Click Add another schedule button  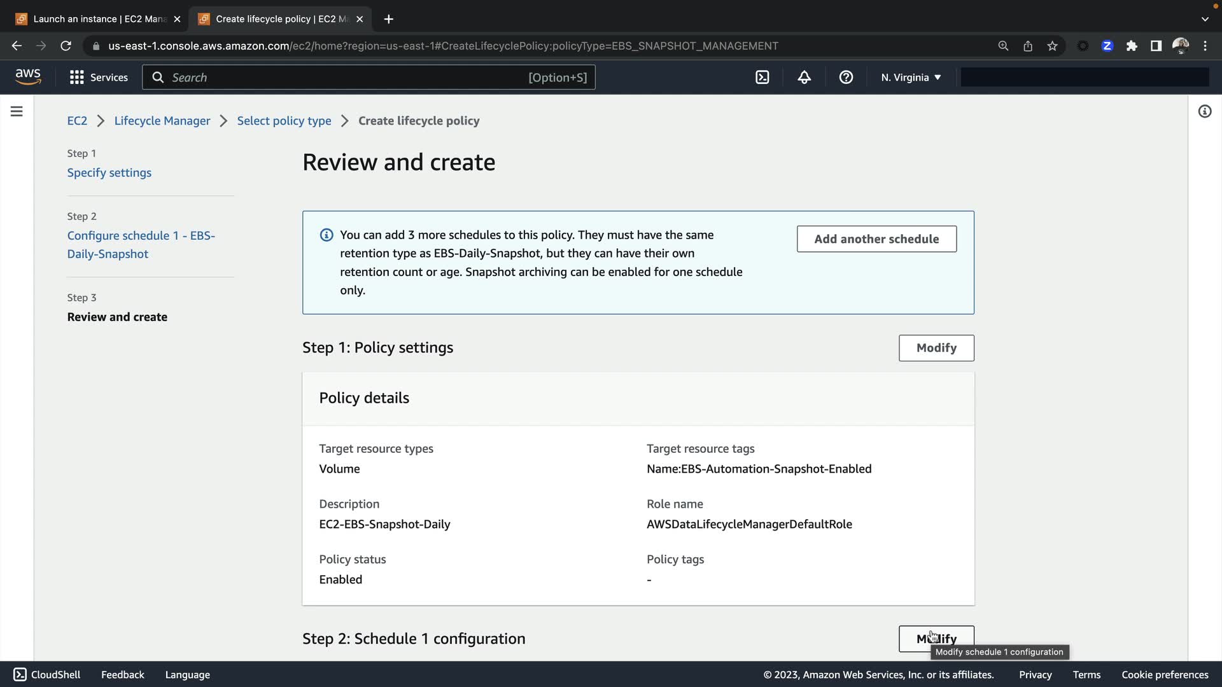[876, 239]
